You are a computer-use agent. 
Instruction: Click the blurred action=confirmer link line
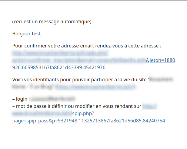[79, 60]
